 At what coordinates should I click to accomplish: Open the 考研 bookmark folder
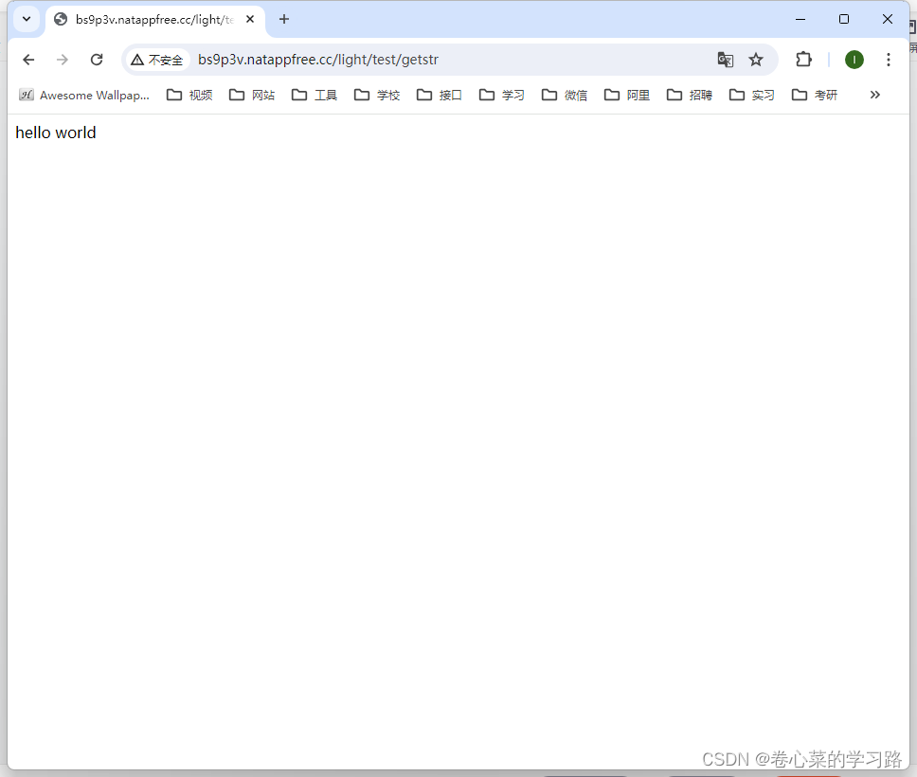[816, 96]
